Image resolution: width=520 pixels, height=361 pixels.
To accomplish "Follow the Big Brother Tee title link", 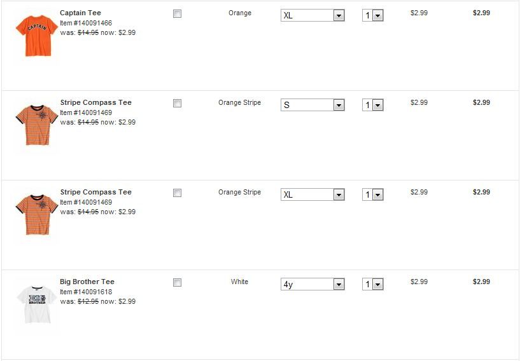I will (x=87, y=282).
